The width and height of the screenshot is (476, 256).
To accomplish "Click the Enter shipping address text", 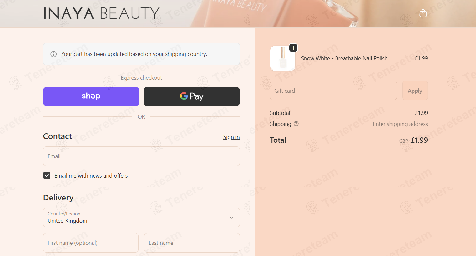I will tap(400, 124).
